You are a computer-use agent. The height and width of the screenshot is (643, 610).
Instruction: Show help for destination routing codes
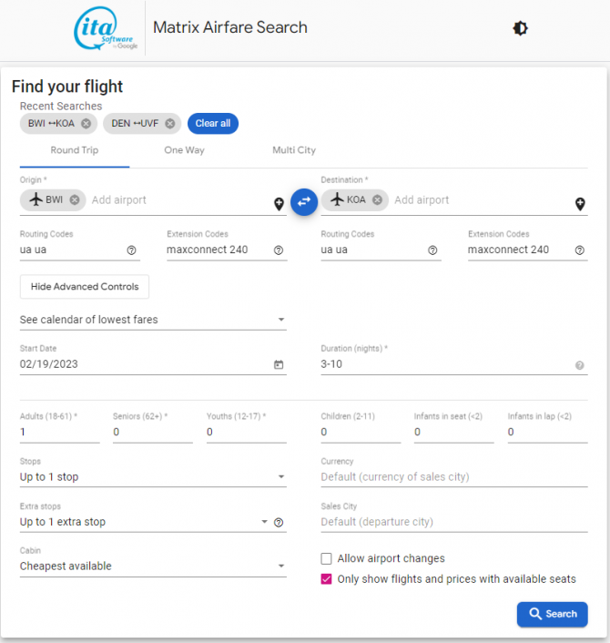coord(432,250)
